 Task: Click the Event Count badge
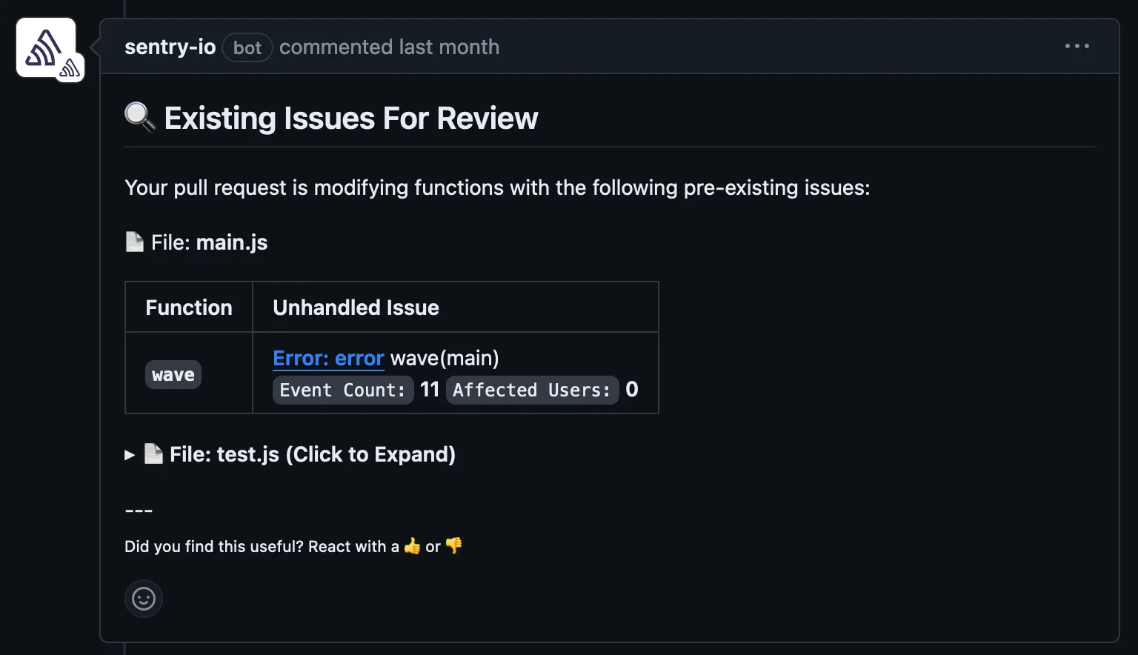[x=342, y=390]
